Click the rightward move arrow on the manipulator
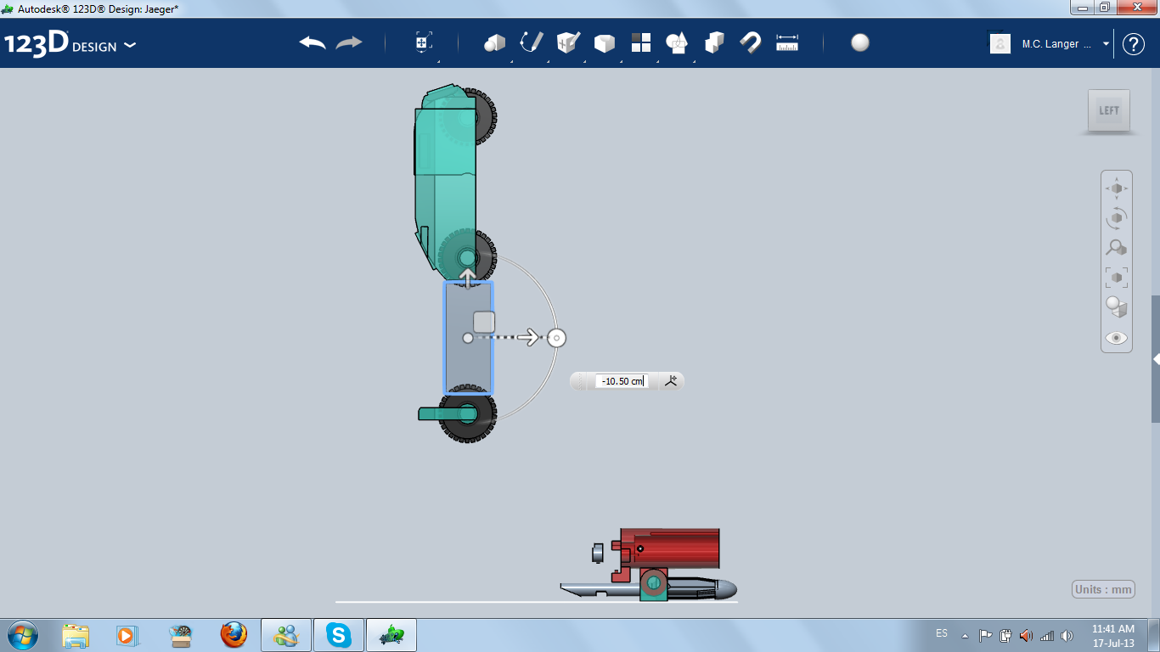The width and height of the screenshot is (1160, 652). [x=529, y=338]
